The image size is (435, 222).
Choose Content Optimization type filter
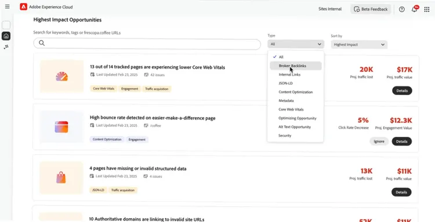coord(296,92)
